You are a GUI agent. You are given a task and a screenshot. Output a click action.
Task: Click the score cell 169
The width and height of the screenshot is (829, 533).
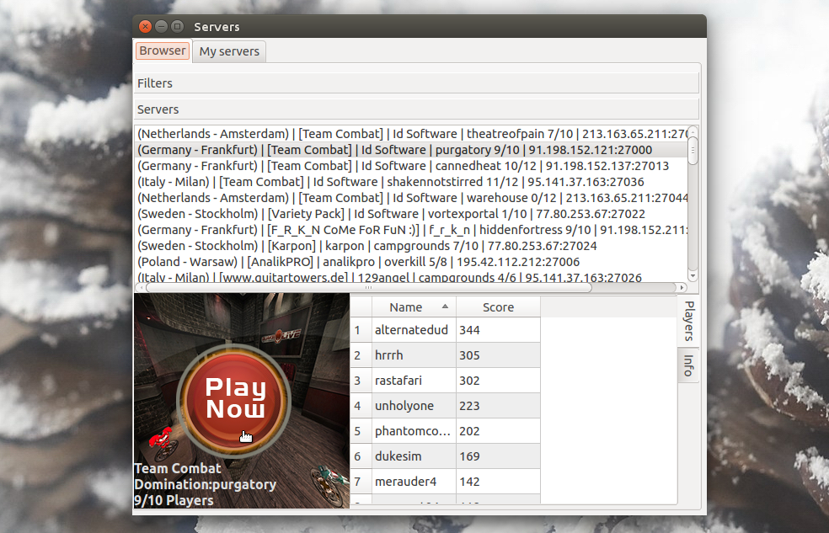pos(498,456)
